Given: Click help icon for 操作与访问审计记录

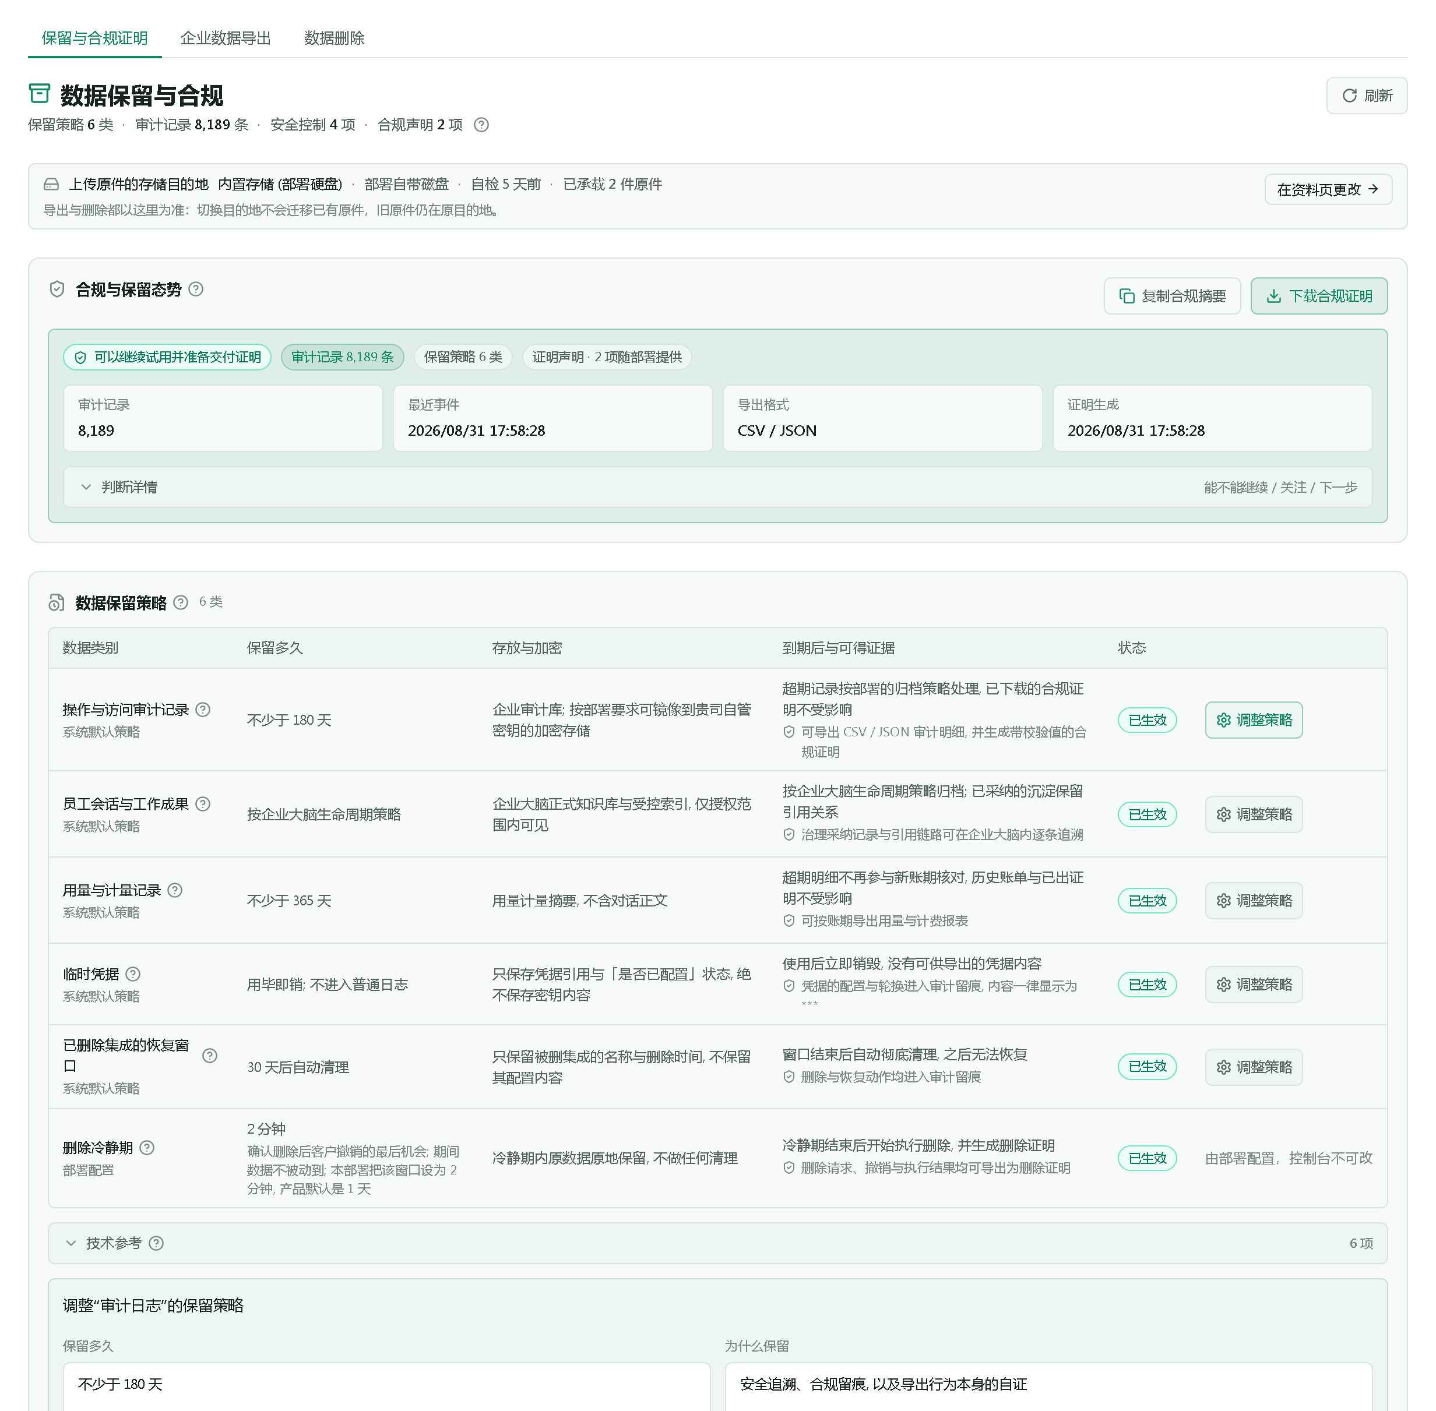Looking at the screenshot, I should pos(203,709).
